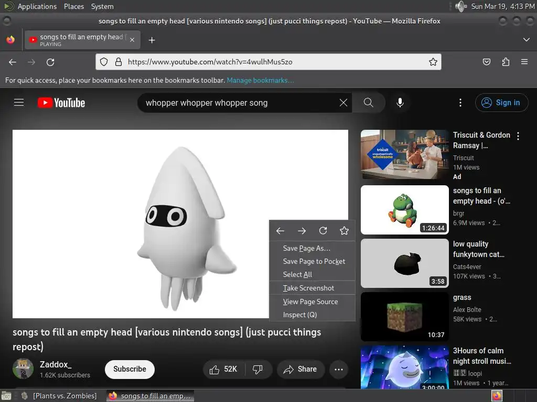
Task: Open the 'grass' video by Alex Bolte
Action: tap(405, 317)
